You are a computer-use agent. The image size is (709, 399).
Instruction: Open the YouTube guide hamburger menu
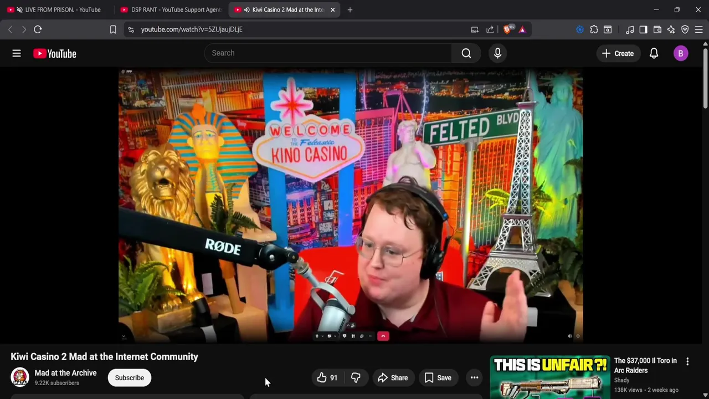click(17, 53)
